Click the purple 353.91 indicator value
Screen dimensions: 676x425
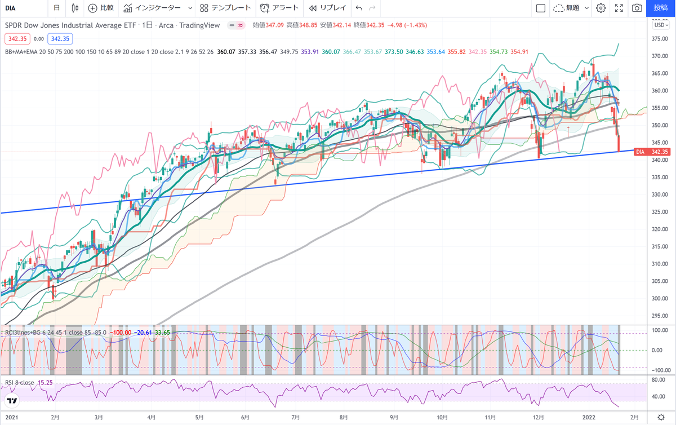310,52
